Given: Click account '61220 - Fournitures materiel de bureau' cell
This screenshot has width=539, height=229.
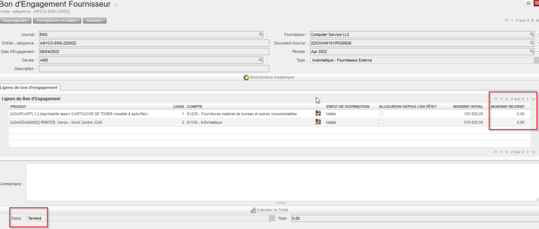Looking at the screenshot, I should pos(242,114).
